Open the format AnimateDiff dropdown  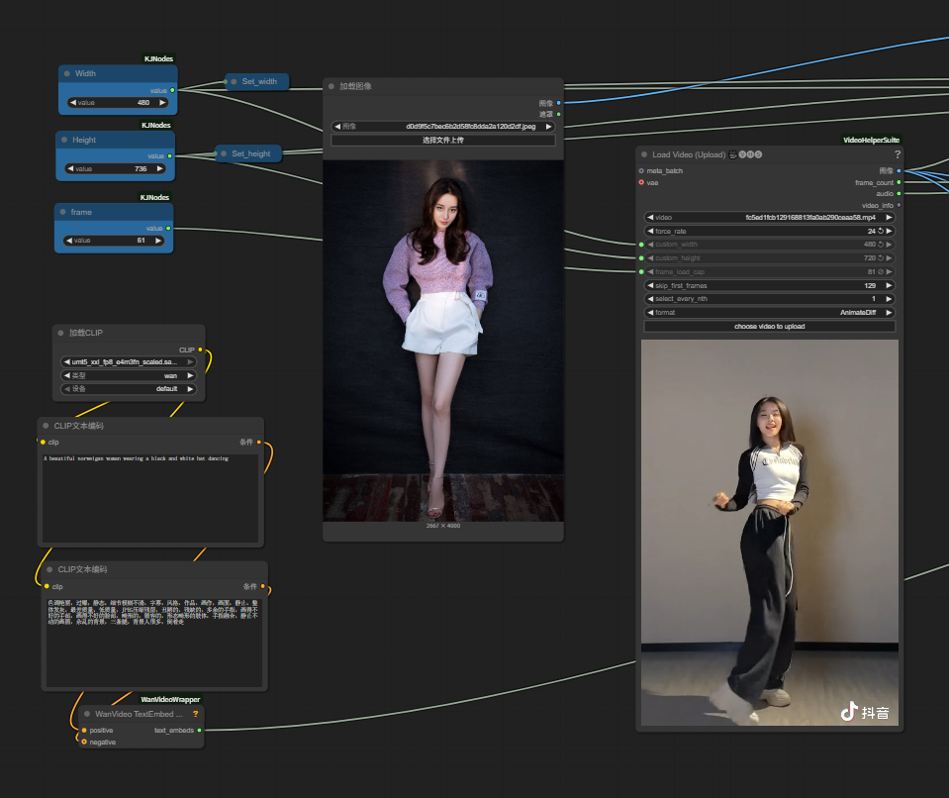(x=769, y=312)
